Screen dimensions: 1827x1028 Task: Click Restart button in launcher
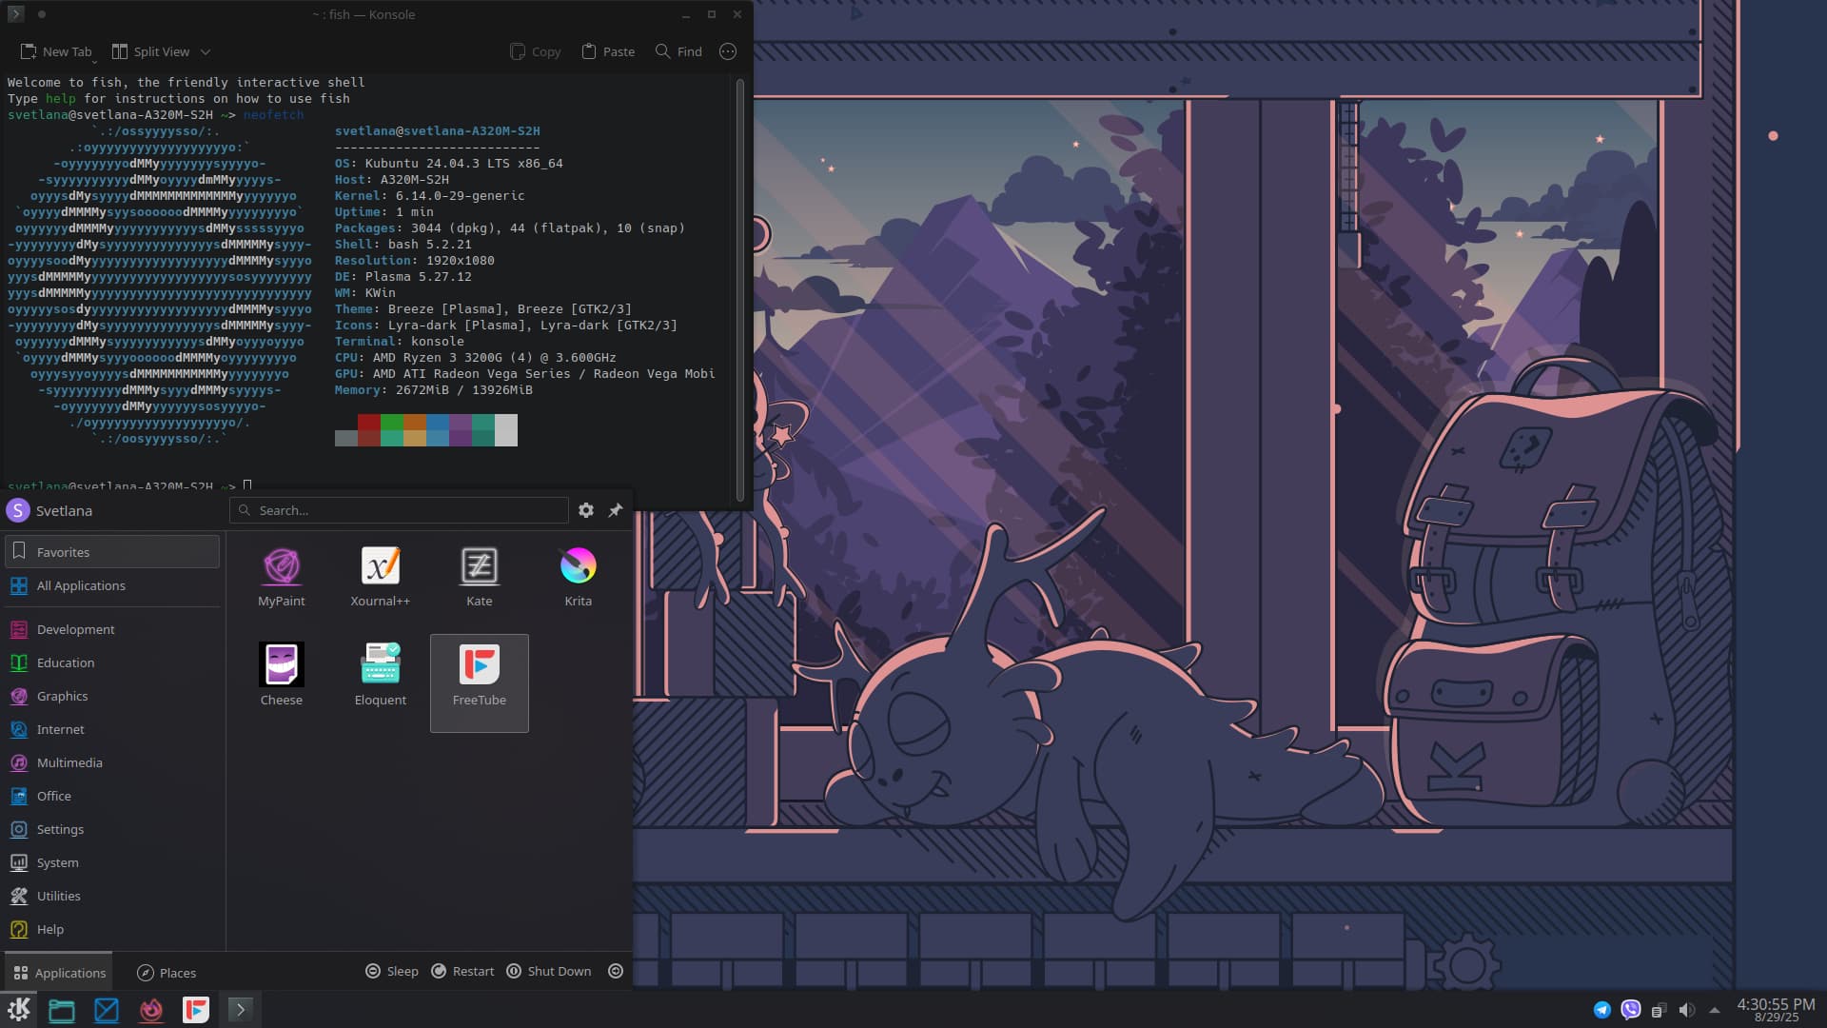pyautogui.click(x=463, y=971)
